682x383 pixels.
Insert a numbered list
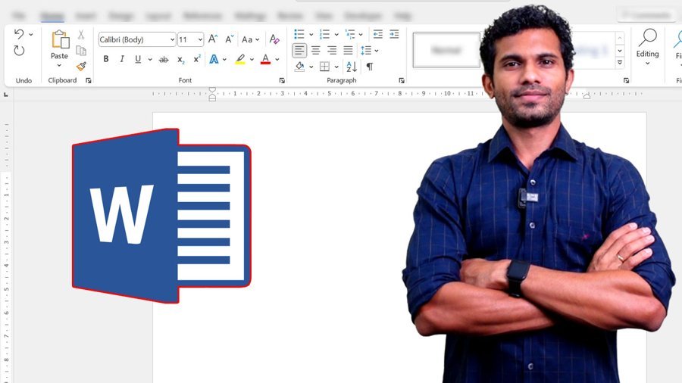324,34
